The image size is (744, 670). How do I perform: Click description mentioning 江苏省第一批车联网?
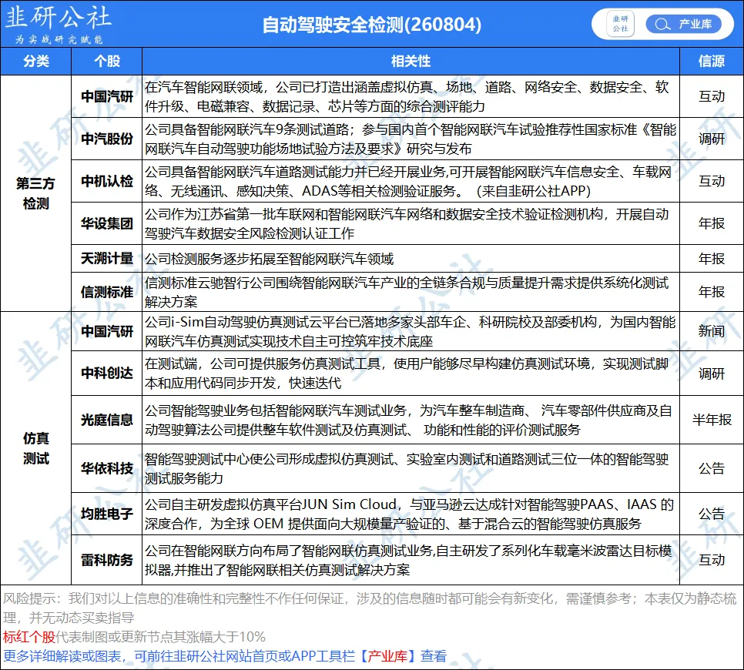(411, 223)
